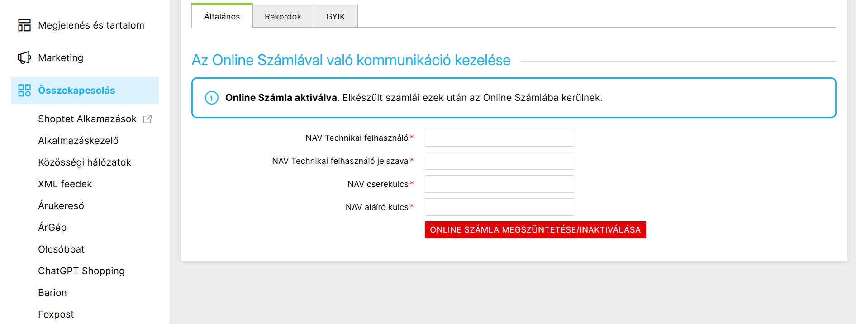This screenshot has width=856, height=324.
Task: Click the Marketing megaphone icon
Action: click(x=24, y=57)
